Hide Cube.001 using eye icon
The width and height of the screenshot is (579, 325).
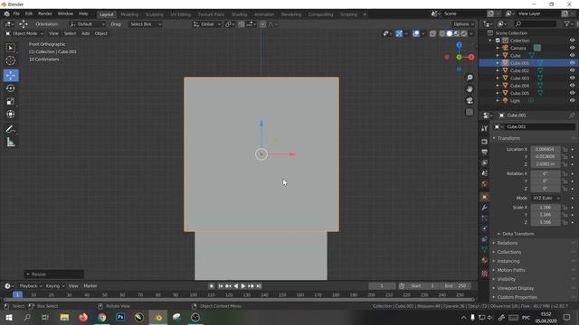572,63
